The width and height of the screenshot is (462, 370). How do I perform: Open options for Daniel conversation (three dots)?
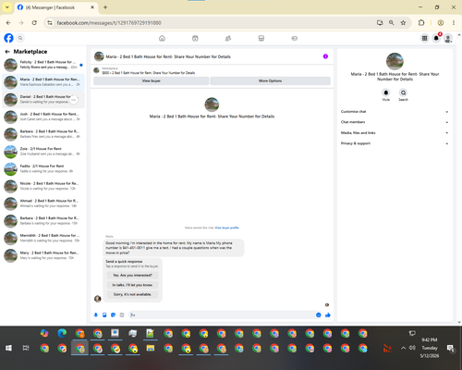point(73,100)
